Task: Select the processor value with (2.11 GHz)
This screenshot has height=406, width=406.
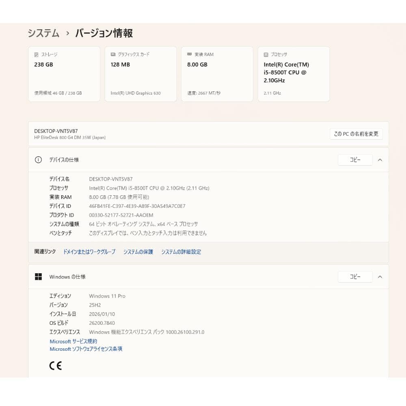Action: [149, 188]
